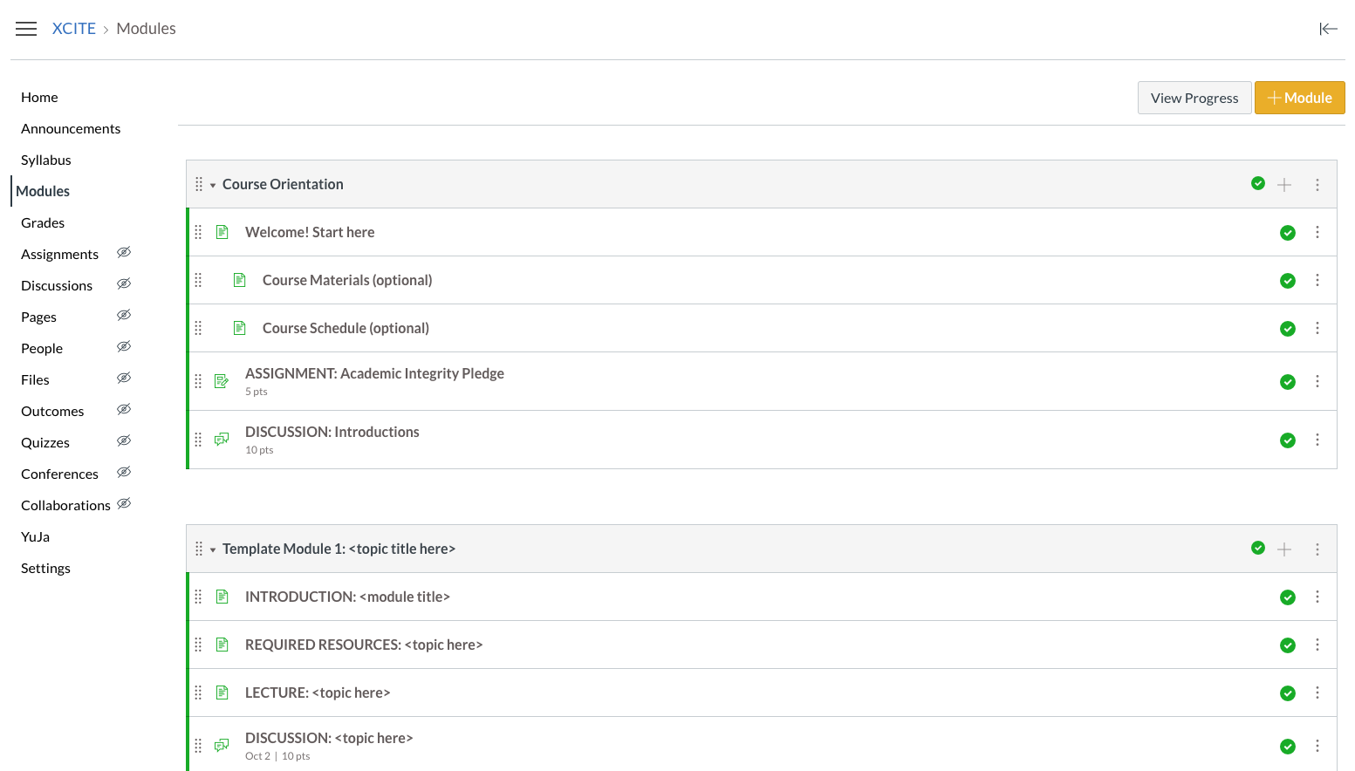Screen dimensions: 1355x771
Task: Open options dropdown for Template Module 1
Action: [x=1317, y=549]
